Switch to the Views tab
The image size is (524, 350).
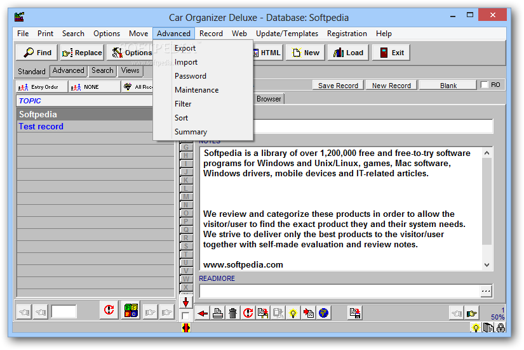[x=130, y=70]
